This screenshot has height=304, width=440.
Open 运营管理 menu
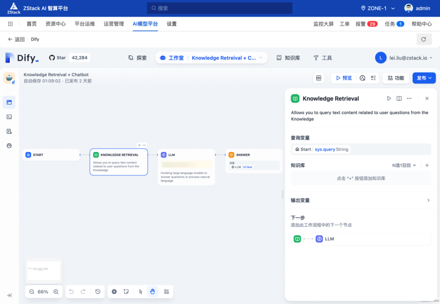(114, 24)
